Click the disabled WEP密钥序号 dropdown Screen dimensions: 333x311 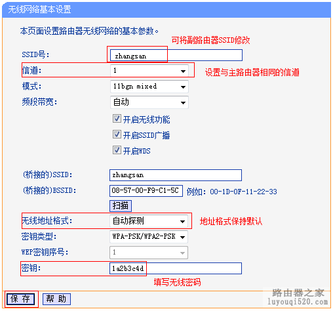coord(149,253)
